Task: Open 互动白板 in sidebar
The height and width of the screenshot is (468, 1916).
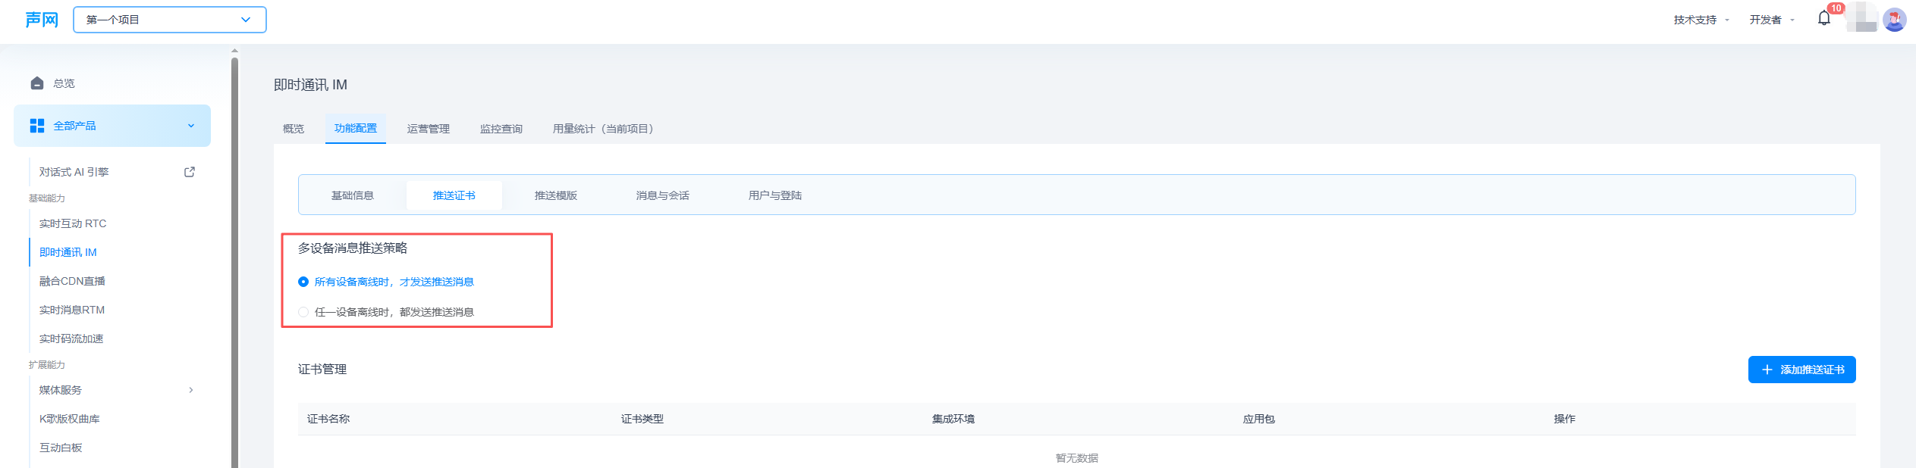Action: (x=61, y=448)
